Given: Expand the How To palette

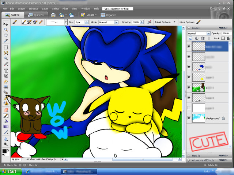Looking at the screenshot, I should click(189, 156).
